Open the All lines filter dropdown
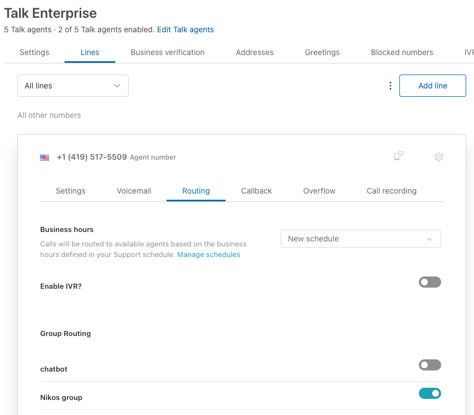 [x=72, y=85]
